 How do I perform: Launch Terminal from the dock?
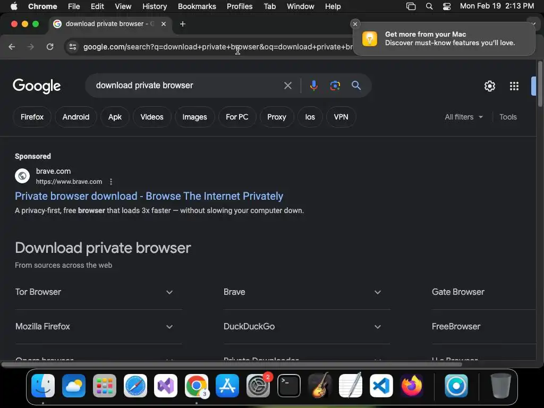coord(289,386)
